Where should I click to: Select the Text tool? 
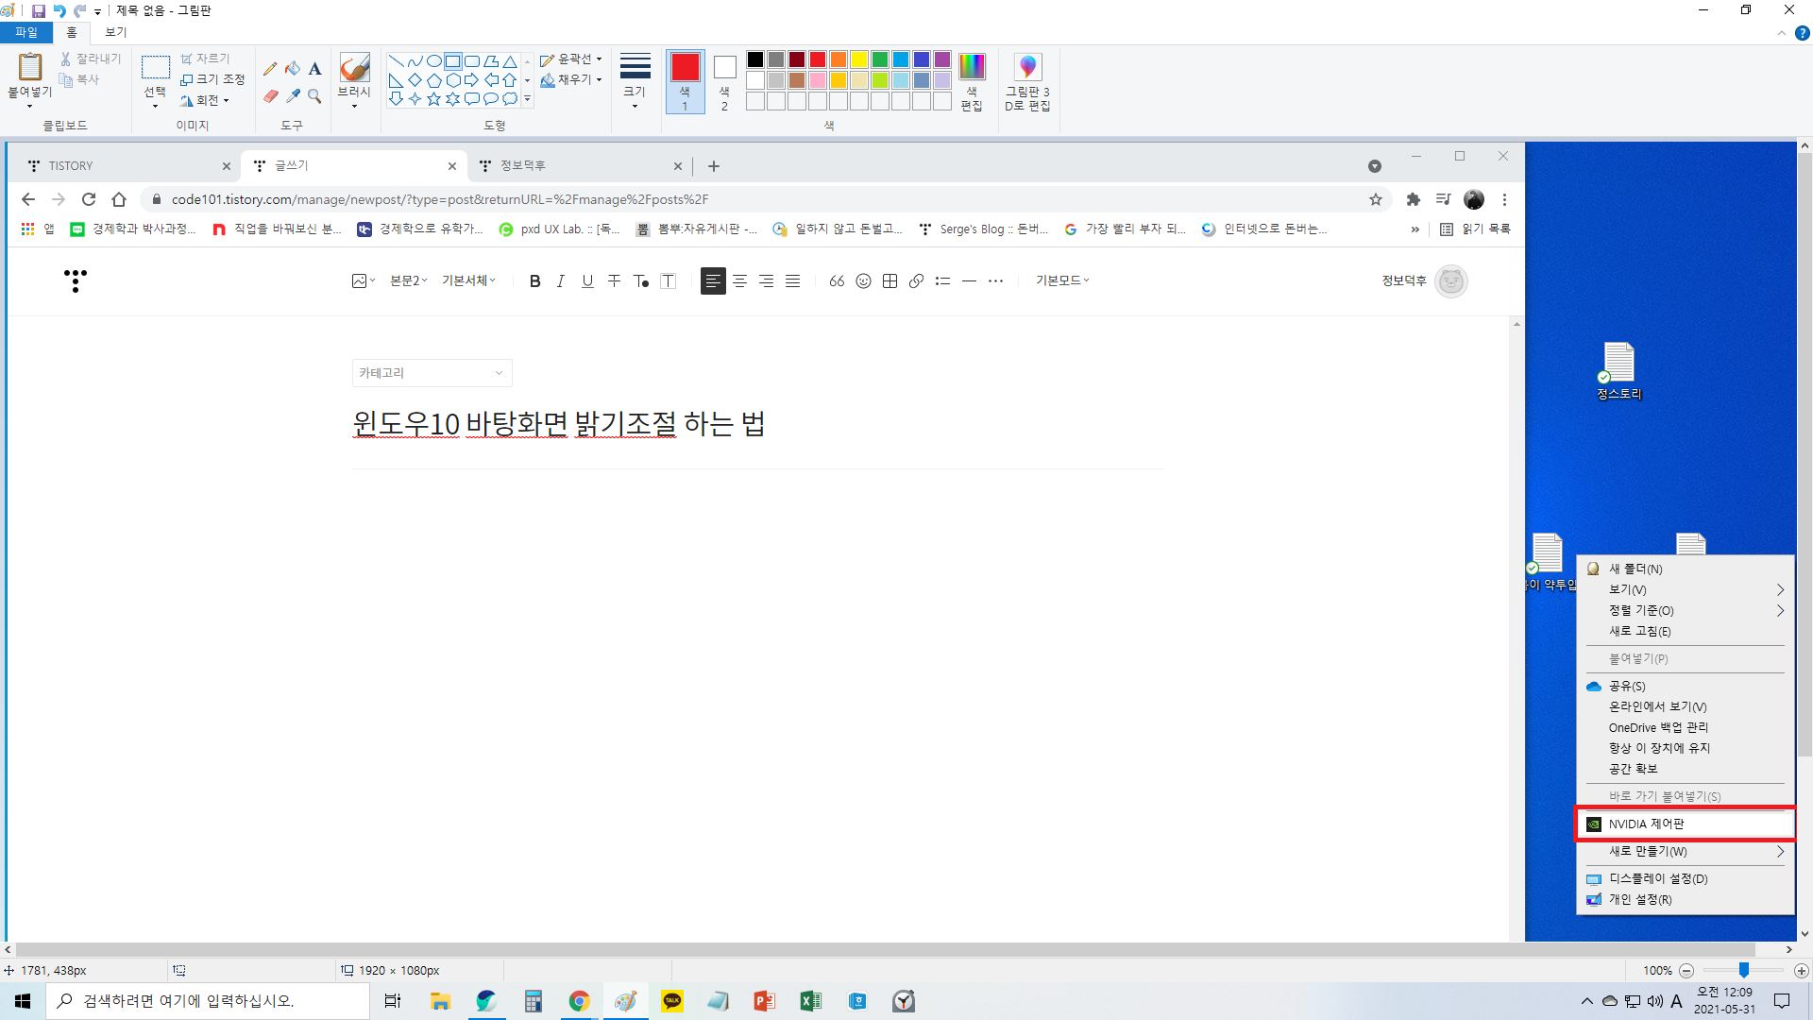click(314, 68)
